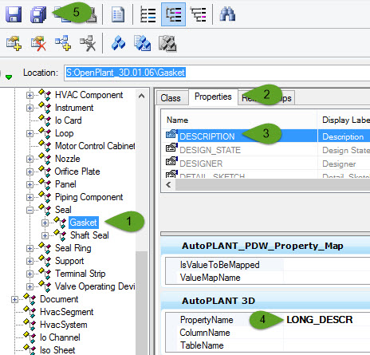The height and width of the screenshot is (355, 370).
Task: Expand the Gasket tree node
Action: tap(45, 223)
